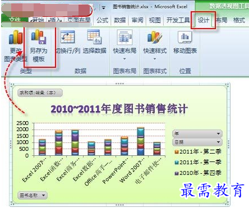Expand the Quick Styles dropdown arrow
The width and height of the screenshot is (249, 208).
(x=155, y=59)
